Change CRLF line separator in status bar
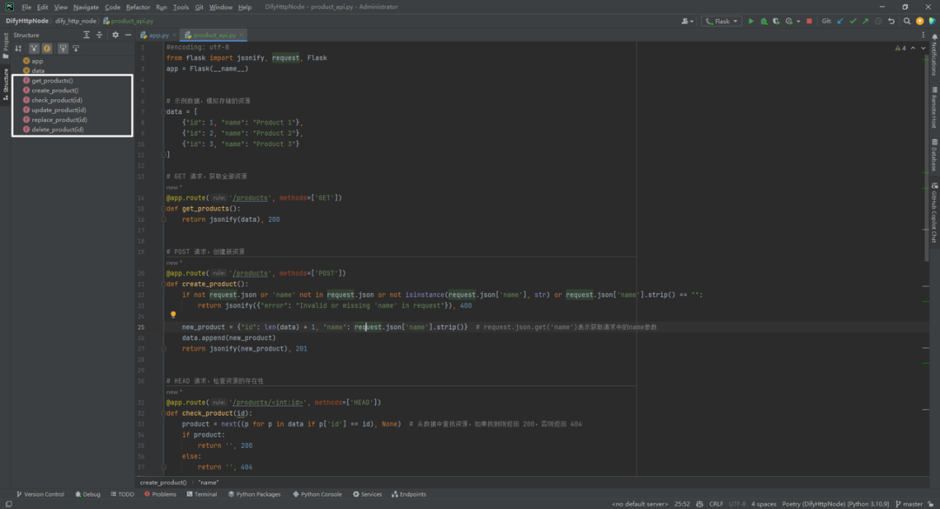 (715, 504)
